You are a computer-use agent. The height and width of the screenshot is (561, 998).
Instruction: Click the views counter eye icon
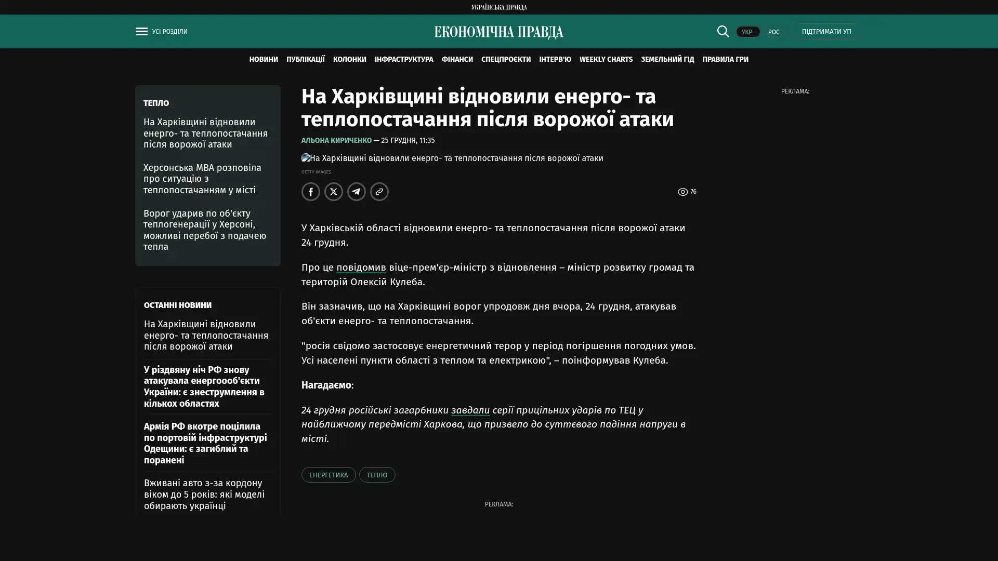click(682, 192)
